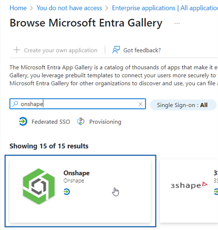Click the feedback person icon
The image size is (218, 230).
pyautogui.click(x=116, y=50)
